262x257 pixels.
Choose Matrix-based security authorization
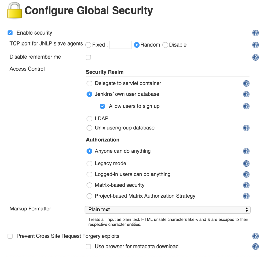click(x=89, y=185)
